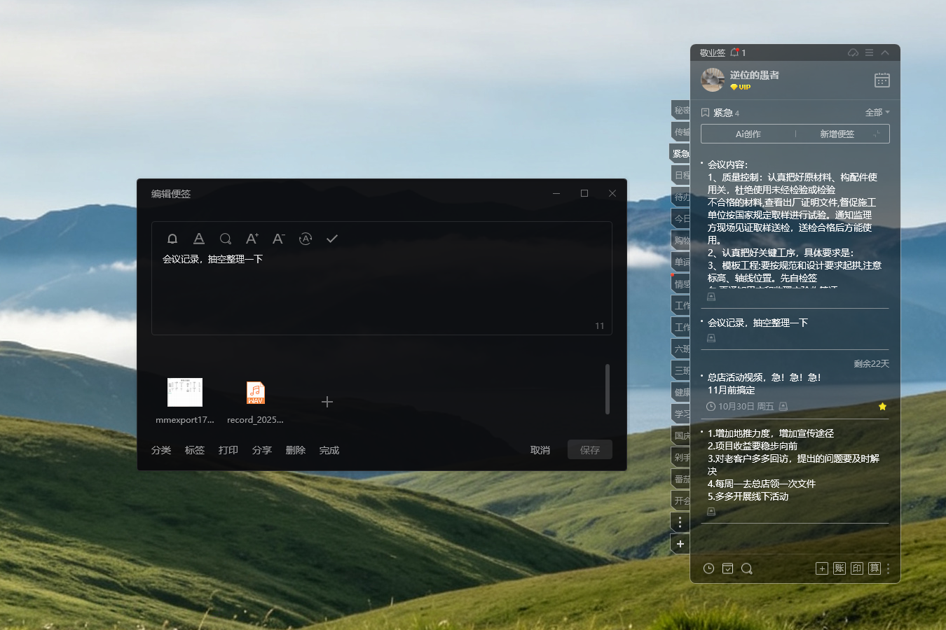Image resolution: width=946 pixels, height=630 pixels.
Task: Toggle the yellow star on the 总店活动视频 note
Action: coord(882,407)
